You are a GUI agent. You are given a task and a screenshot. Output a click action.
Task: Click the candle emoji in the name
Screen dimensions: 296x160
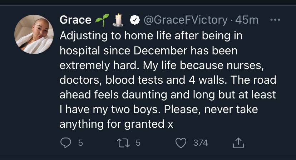pos(118,20)
